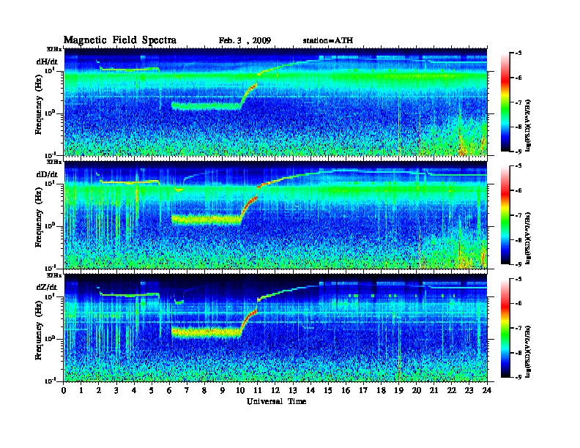The height and width of the screenshot is (448, 580).
Task: Click hour 4 on the Universal Time axis
Action: coord(134,390)
